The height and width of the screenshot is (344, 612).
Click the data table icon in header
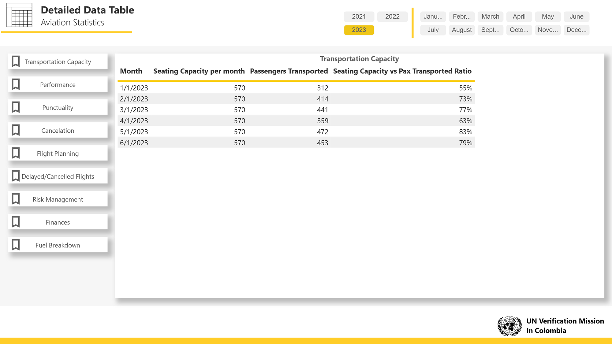coord(19,15)
